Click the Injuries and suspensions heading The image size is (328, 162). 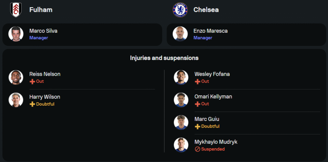pyautogui.click(x=164, y=58)
